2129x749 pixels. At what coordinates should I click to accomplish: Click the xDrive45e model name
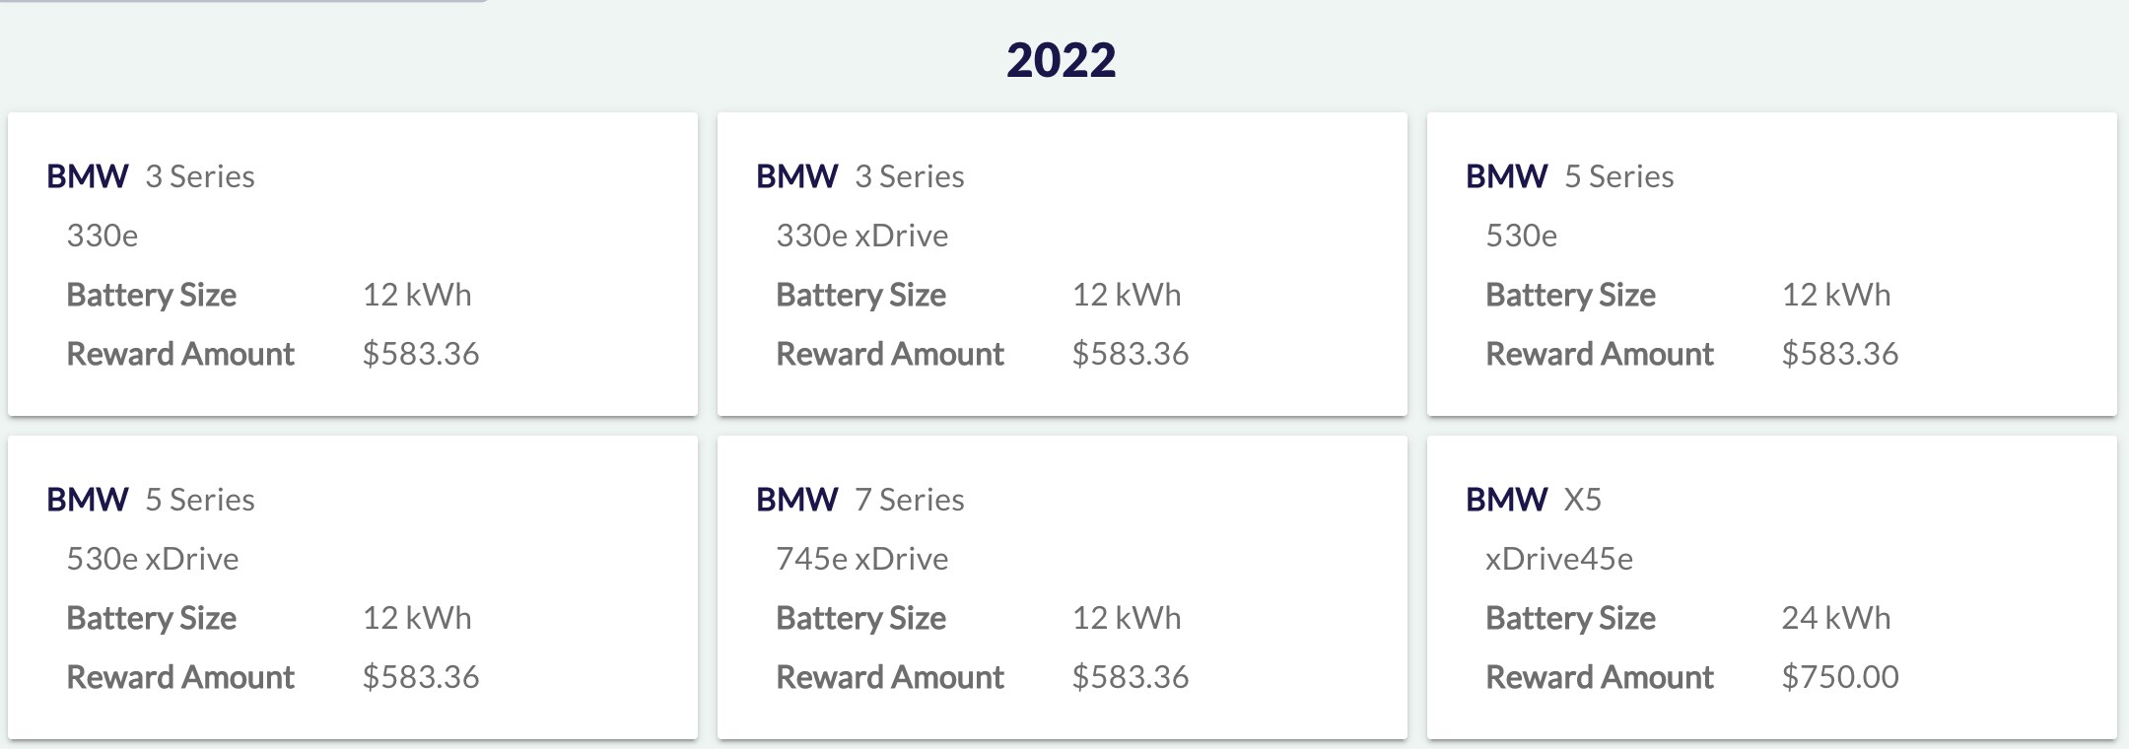coord(1558,559)
